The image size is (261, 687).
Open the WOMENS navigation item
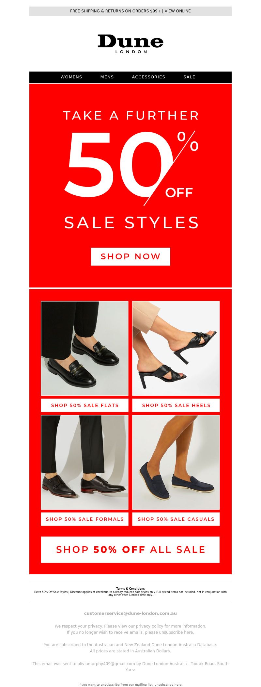coord(71,77)
